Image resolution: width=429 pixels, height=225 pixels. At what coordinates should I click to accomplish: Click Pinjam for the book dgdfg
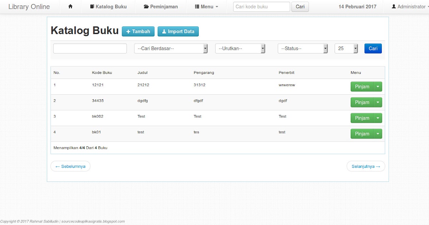click(x=362, y=102)
